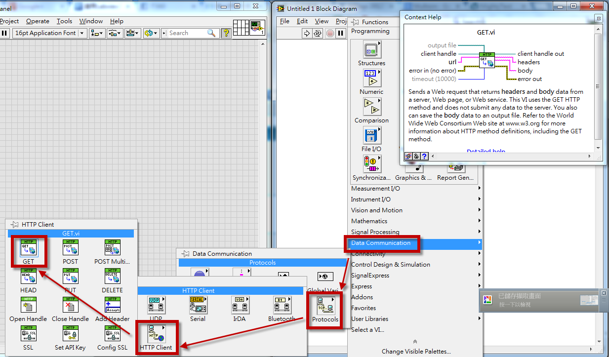Open the UDP subpalette icon
This screenshot has width=609, height=357.
pyautogui.click(x=156, y=305)
